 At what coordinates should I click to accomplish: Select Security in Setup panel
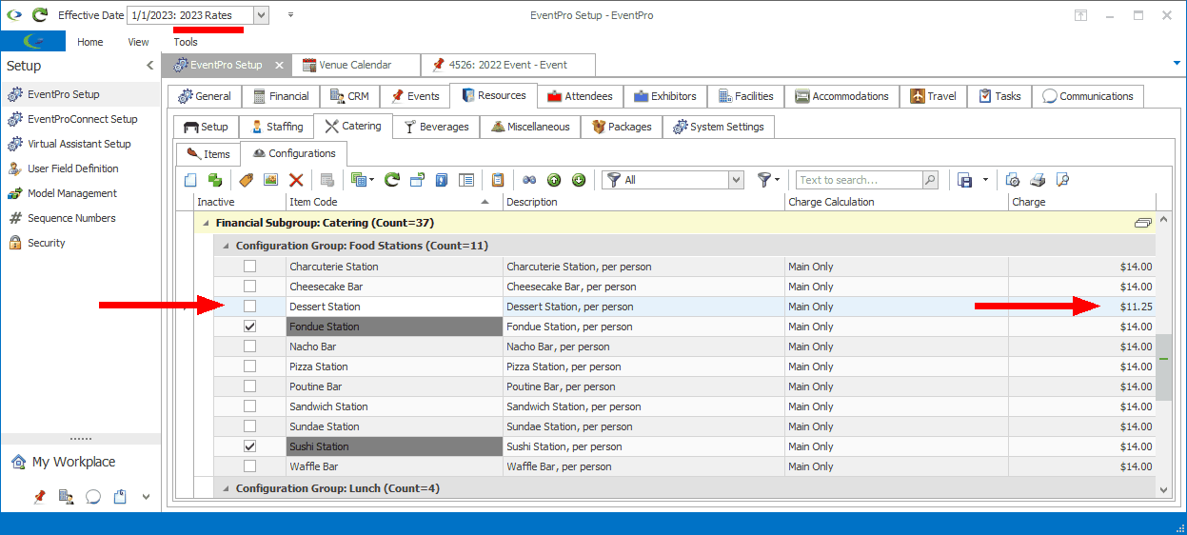click(47, 243)
